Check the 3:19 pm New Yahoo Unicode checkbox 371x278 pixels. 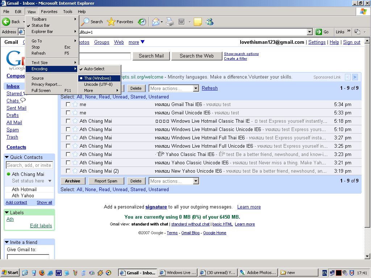coord(68,171)
